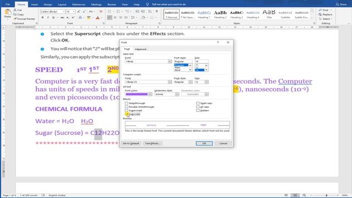Click the OK button in Font dialog

tap(204, 143)
